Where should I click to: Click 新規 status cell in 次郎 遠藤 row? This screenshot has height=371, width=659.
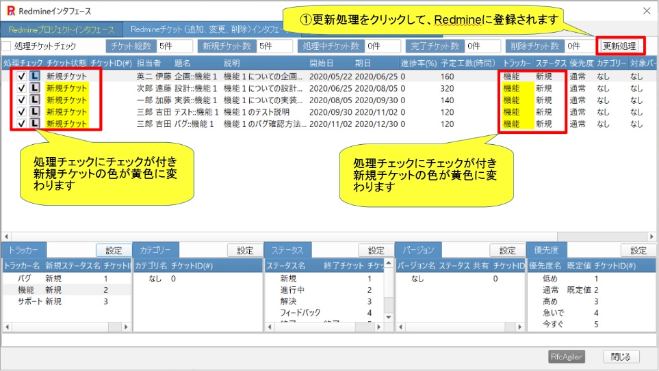point(544,88)
